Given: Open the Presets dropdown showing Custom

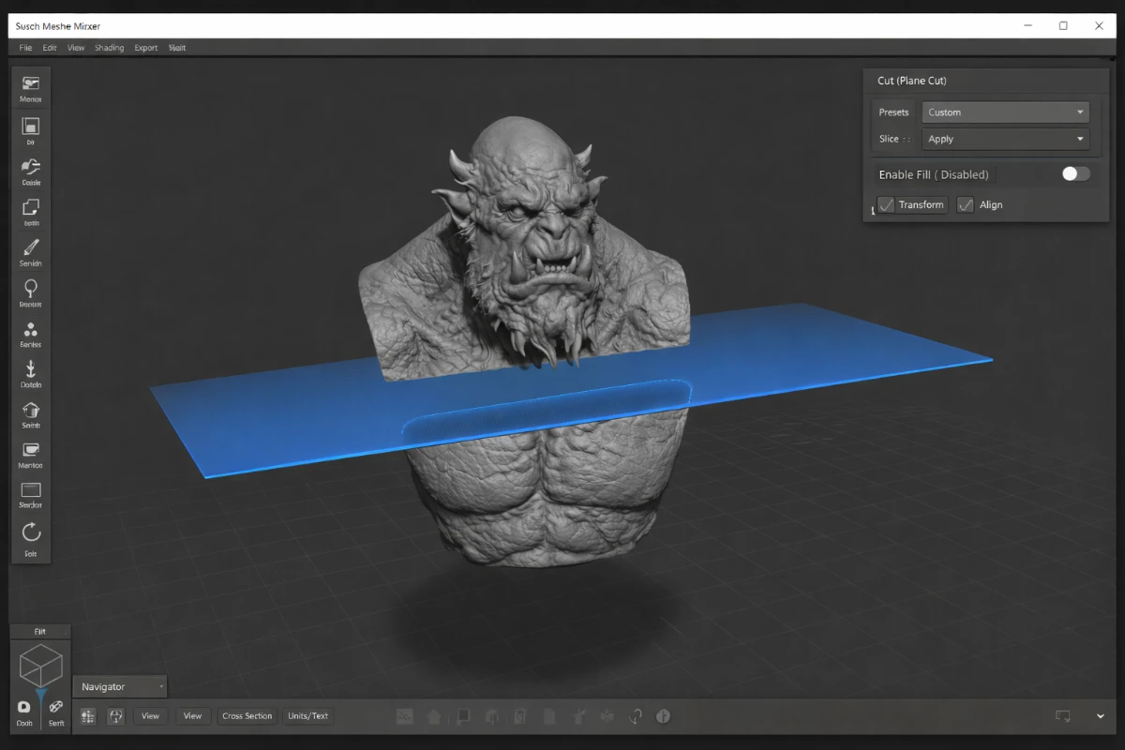Looking at the screenshot, I should [x=1004, y=112].
